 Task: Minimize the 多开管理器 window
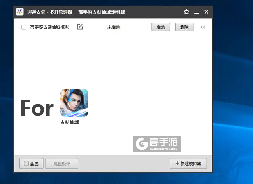[x=196, y=12]
